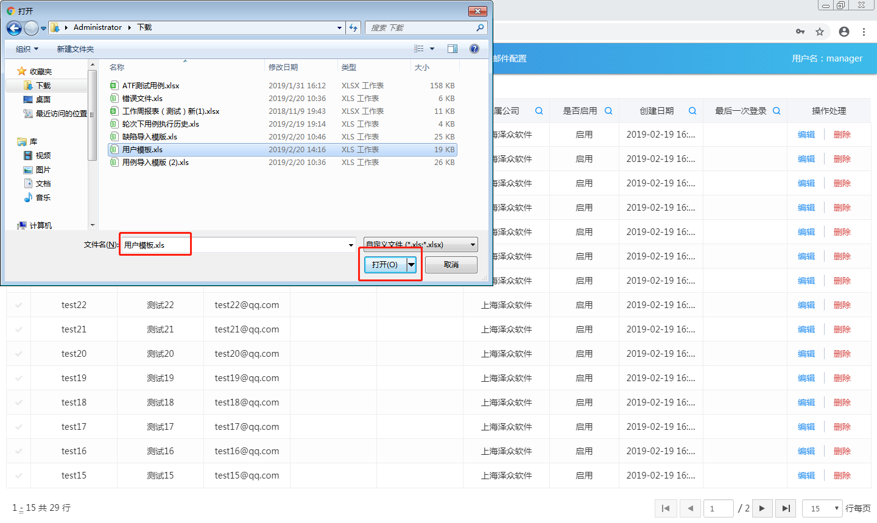Click 新建文件夹 in dialog toolbar
This screenshot has width=877, height=523.
pos(76,49)
